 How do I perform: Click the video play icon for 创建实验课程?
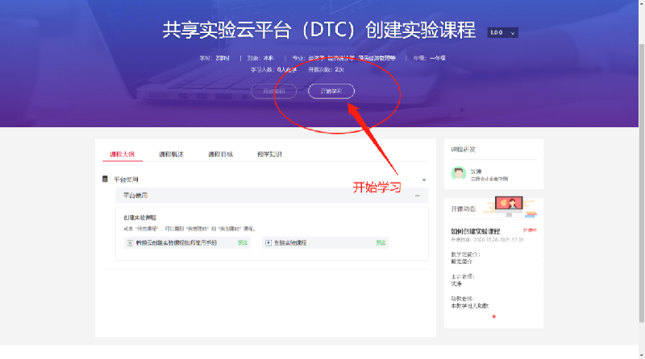click(x=268, y=242)
